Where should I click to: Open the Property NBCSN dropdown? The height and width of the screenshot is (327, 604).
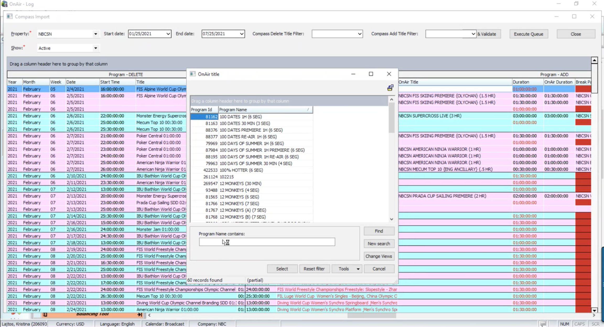coord(95,34)
